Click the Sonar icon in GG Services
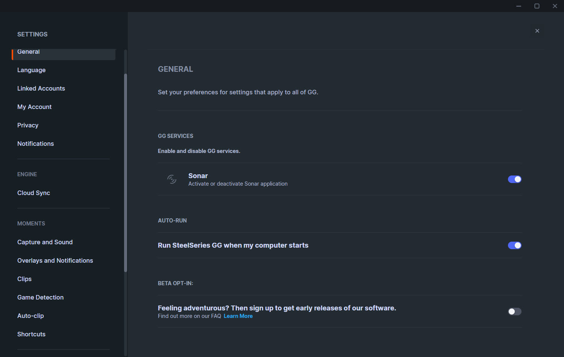This screenshot has height=357, width=564. coord(172,179)
